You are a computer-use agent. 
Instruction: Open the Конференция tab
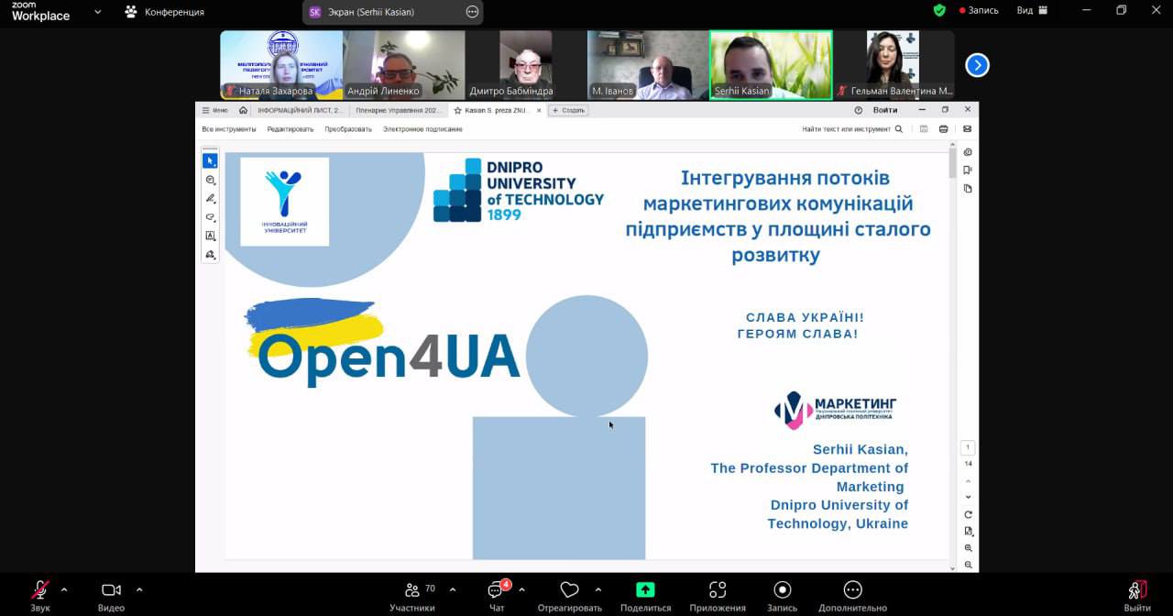click(165, 12)
